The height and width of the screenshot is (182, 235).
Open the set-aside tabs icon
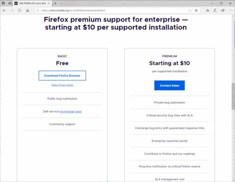[3, 3]
